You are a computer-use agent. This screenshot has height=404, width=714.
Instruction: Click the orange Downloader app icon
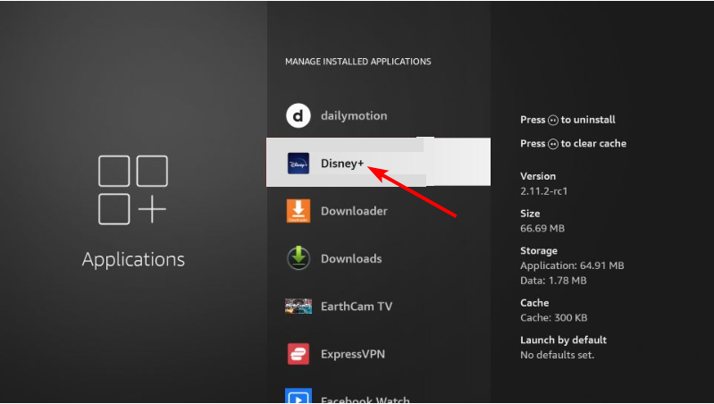[x=298, y=211]
